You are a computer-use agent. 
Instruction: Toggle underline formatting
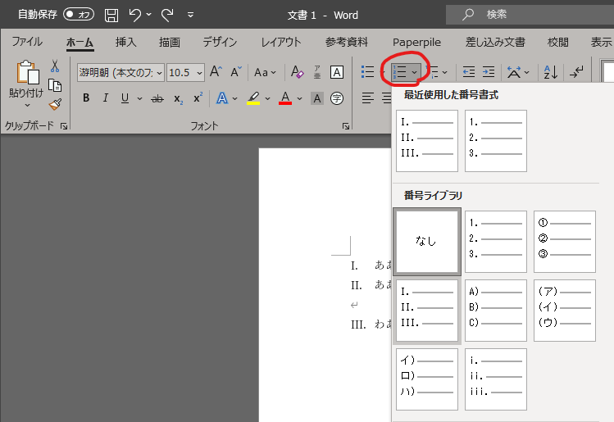coord(125,98)
